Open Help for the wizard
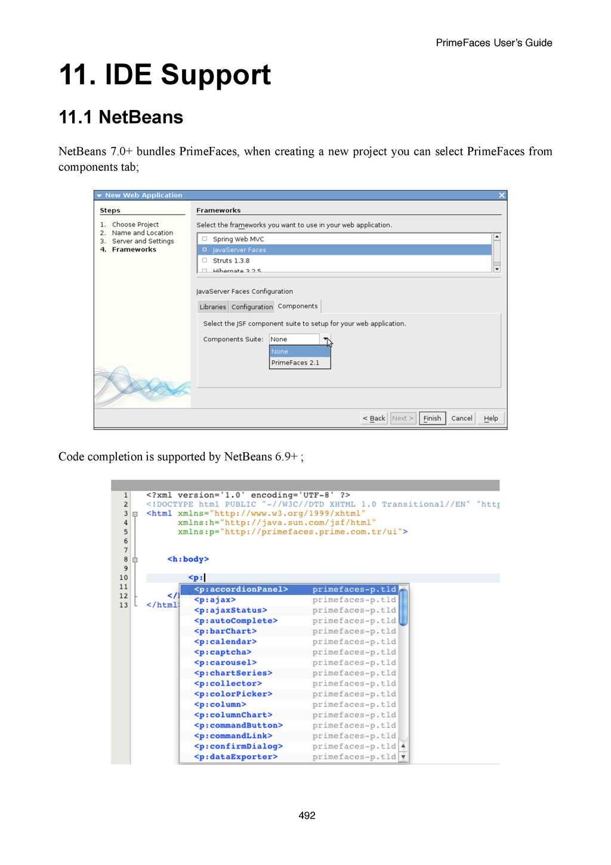 click(491, 418)
